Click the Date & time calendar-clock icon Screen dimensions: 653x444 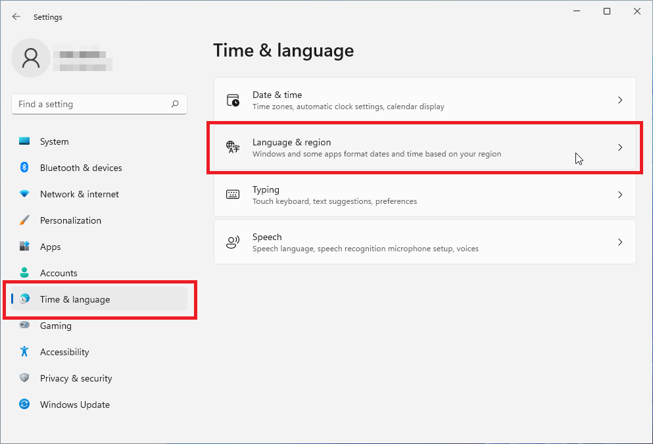pos(233,100)
